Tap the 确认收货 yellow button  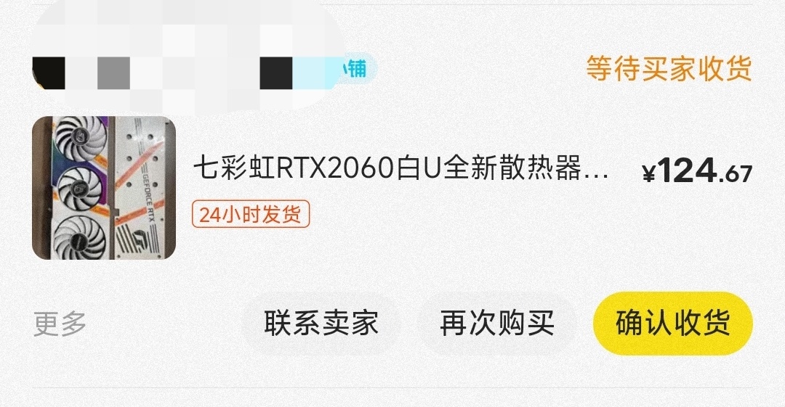[673, 324]
